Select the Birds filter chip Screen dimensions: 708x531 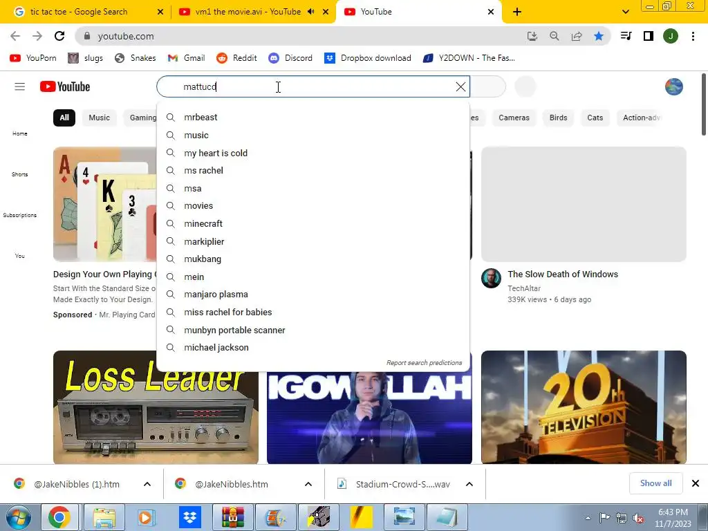point(558,118)
